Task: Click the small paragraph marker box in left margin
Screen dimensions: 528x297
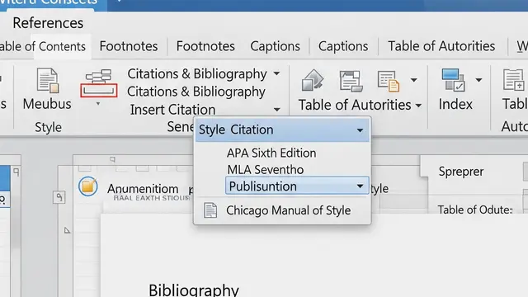Action: (x=59, y=197)
